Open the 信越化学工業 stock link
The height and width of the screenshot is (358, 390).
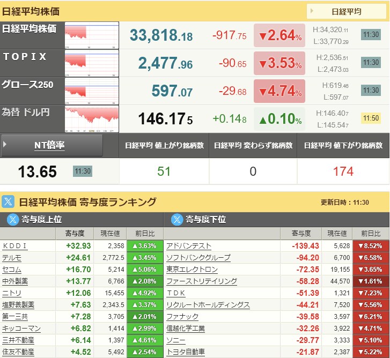click(186, 329)
